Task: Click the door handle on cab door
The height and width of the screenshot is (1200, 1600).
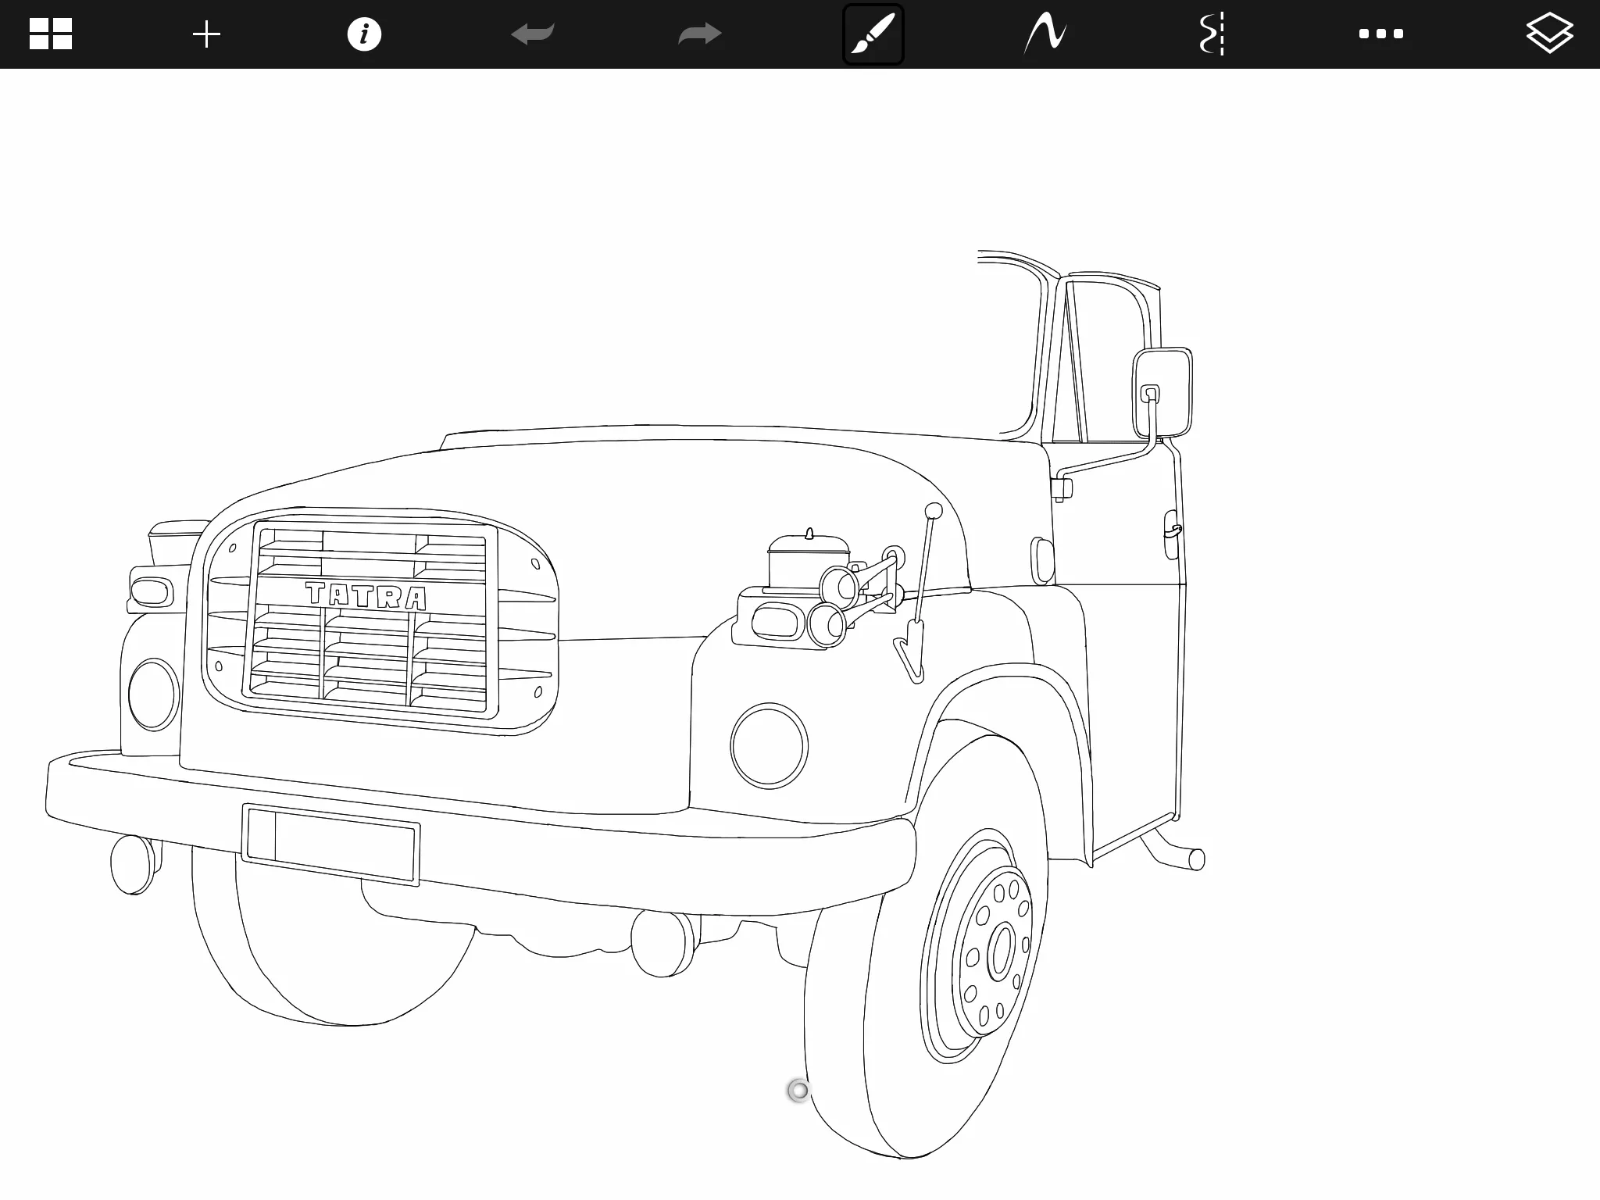Action: (x=1171, y=533)
